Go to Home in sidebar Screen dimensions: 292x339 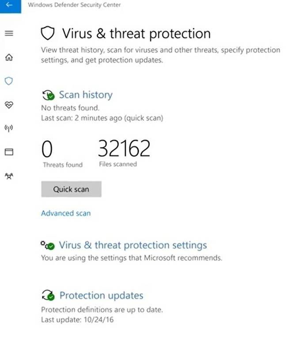click(9, 57)
